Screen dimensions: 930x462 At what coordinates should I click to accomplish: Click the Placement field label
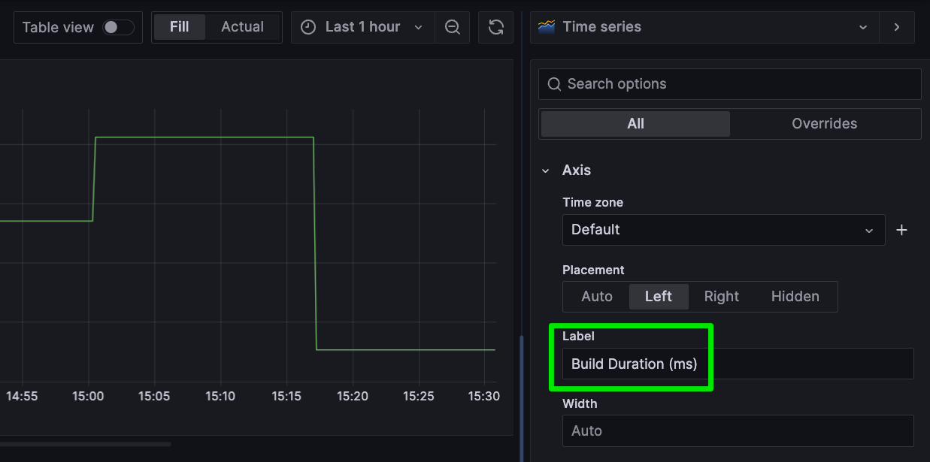593,270
